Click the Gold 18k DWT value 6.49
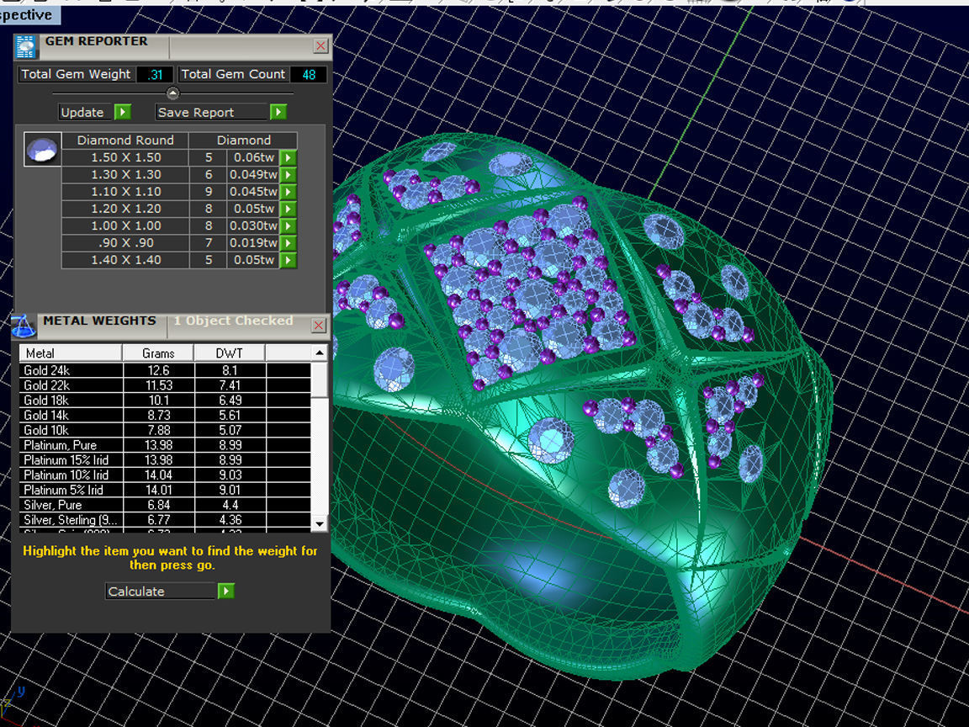969x727 pixels. (230, 400)
